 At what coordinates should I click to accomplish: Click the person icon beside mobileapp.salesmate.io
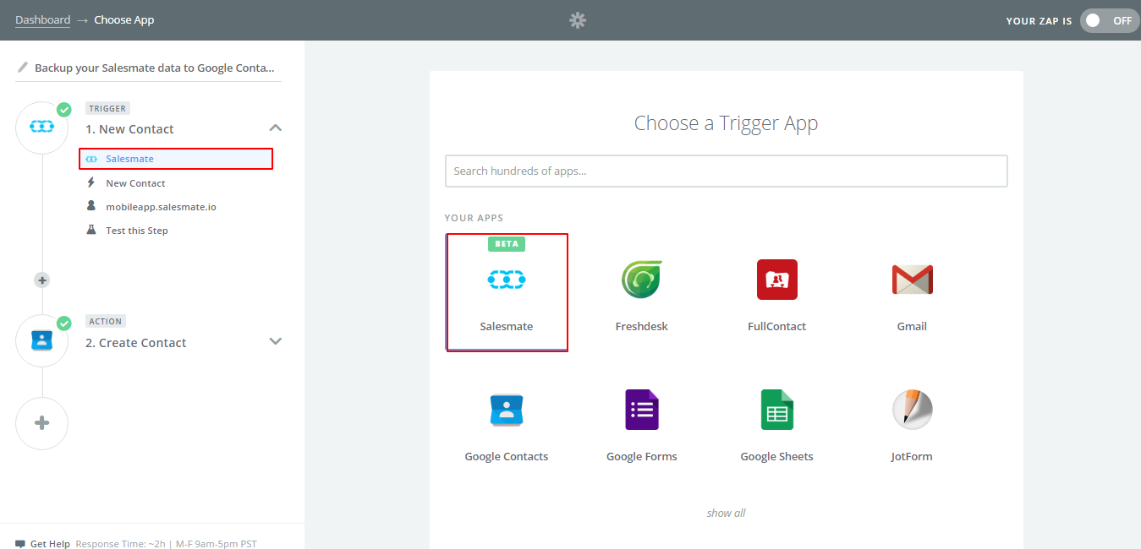(91, 205)
